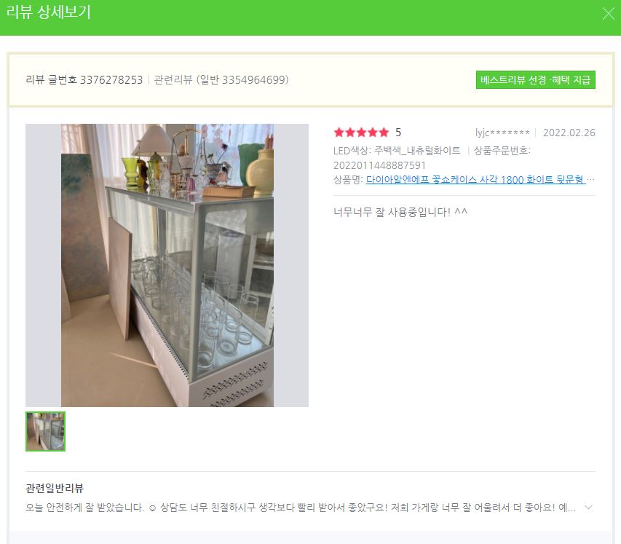This screenshot has height=544, width=621.
Task: Click review text 너무너무 잘 사용중입니다
Action: click(x=400, y=212)
